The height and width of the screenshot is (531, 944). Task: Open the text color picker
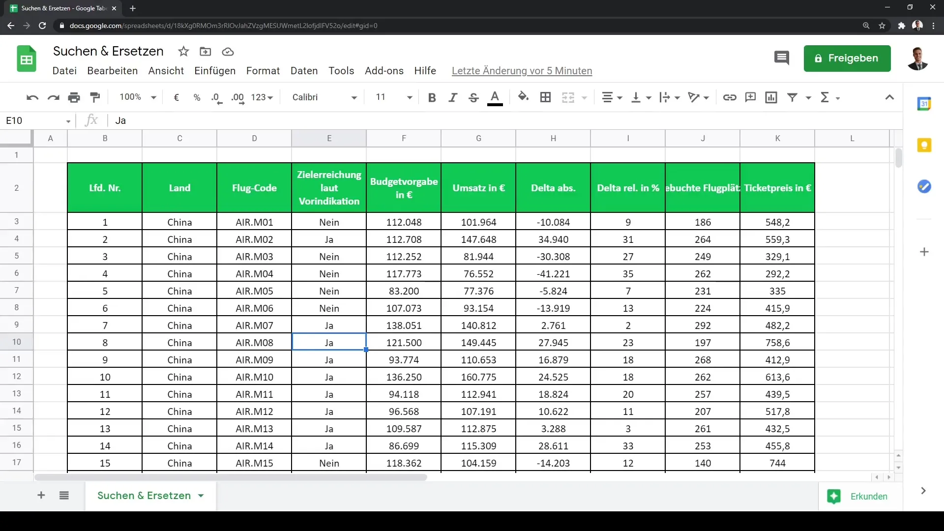(495, 97)
